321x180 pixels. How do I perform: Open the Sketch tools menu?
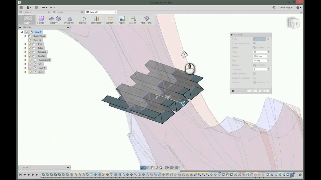coord(83,20)
